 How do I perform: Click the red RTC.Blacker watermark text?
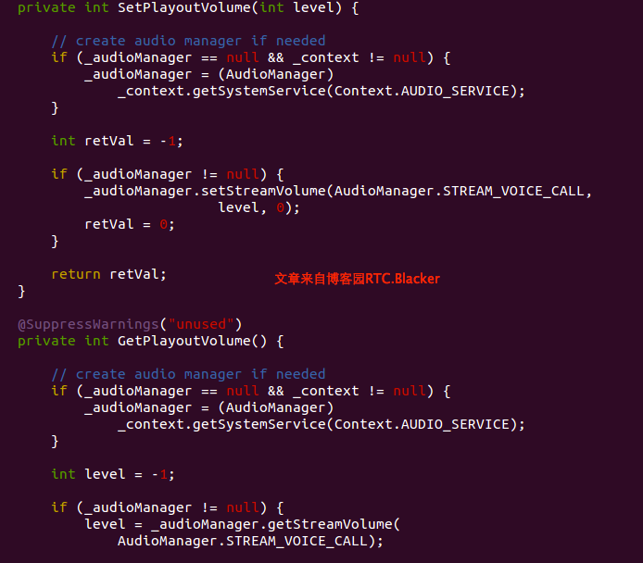click(357, 279)
